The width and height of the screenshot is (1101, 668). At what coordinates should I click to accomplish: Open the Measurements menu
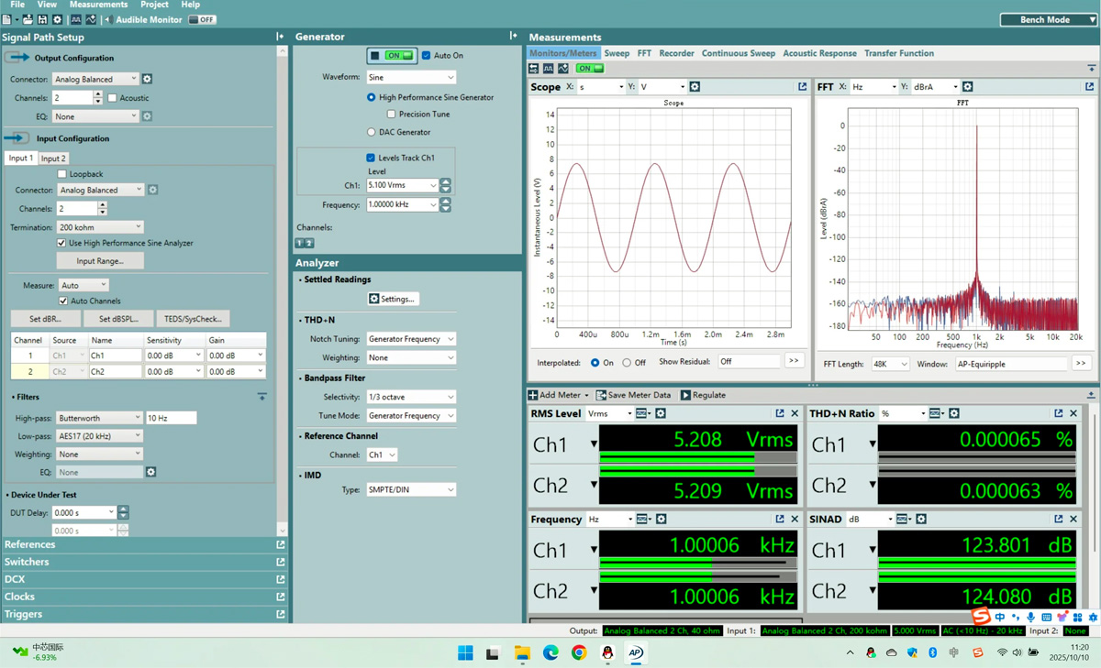(98, 4)
